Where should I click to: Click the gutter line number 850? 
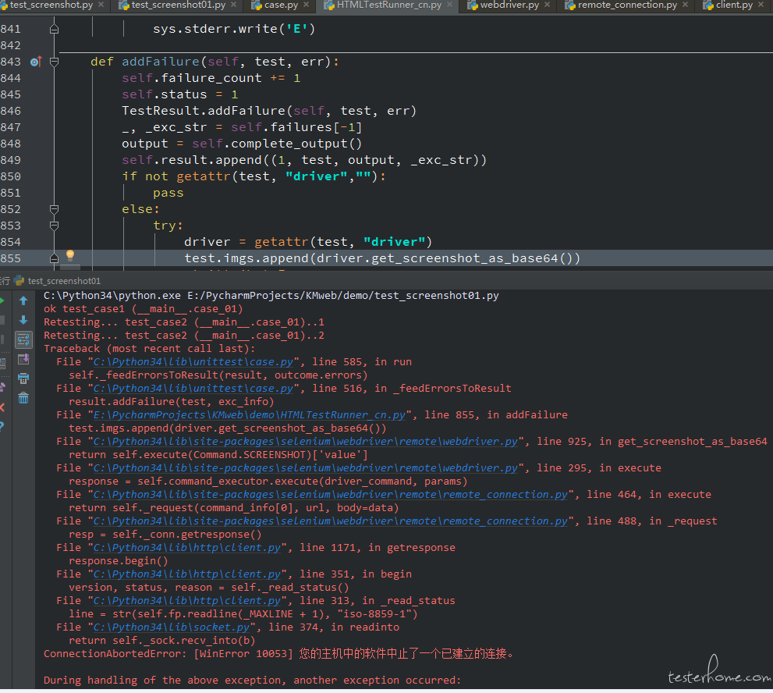point(10,176)
